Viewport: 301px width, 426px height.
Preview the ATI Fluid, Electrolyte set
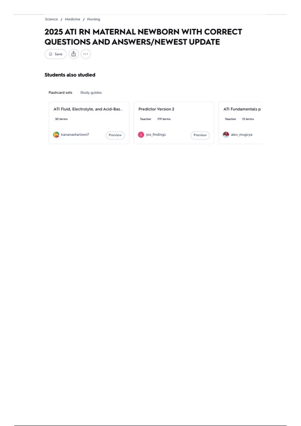coord(115,135)
